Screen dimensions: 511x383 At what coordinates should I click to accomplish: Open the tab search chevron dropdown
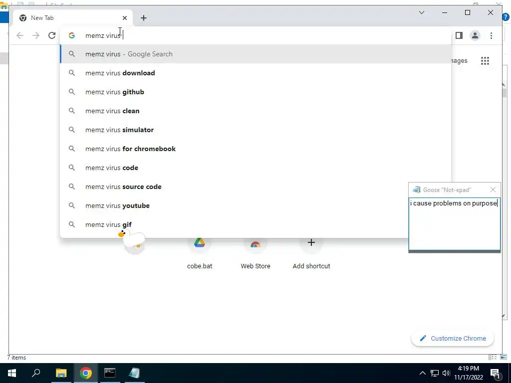[x=421, y=12]
